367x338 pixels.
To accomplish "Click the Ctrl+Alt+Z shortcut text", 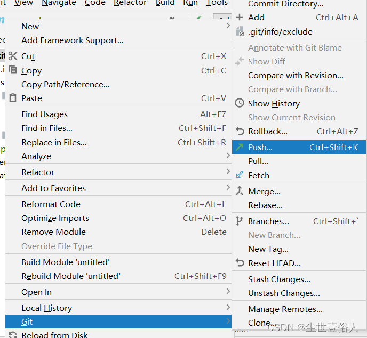I will point(338,131).
